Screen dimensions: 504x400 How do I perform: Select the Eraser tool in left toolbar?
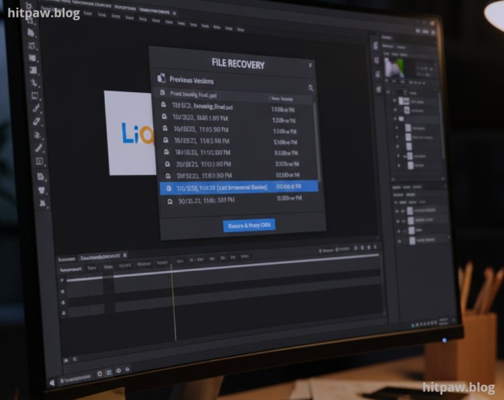coord(38,122)
